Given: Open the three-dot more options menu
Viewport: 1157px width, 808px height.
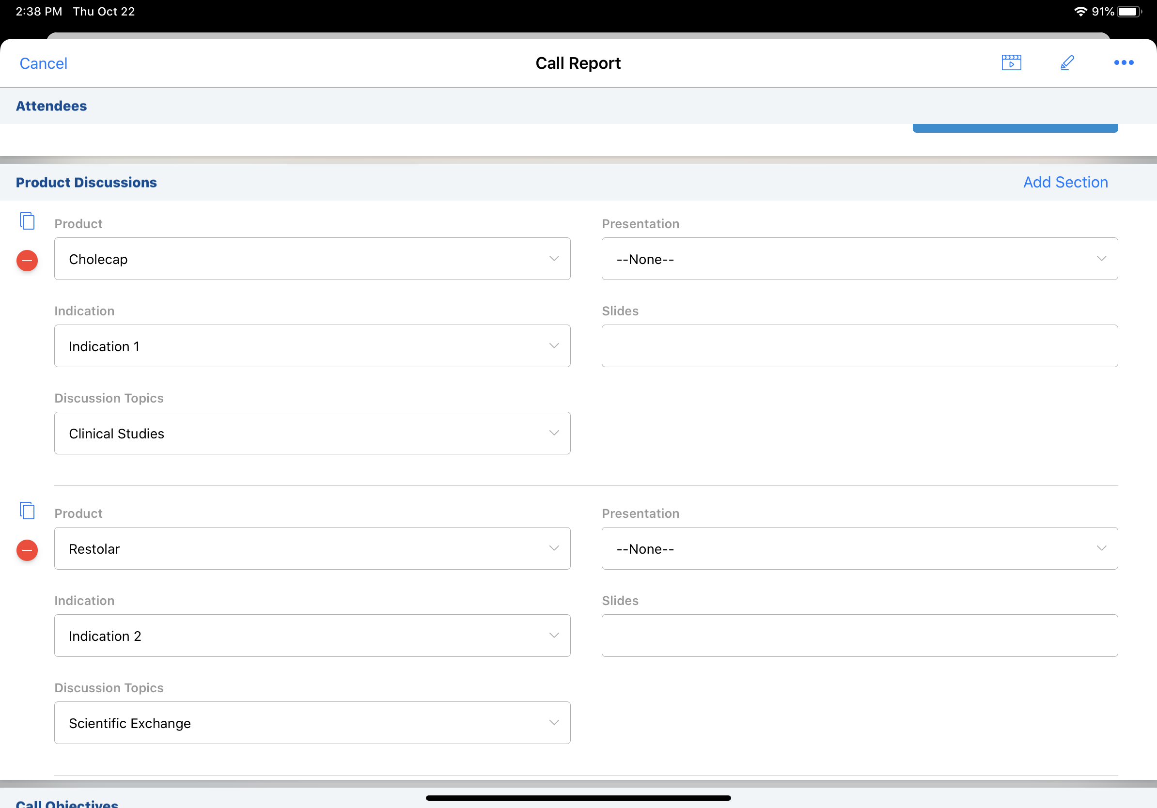Looking at the screenshot, I should point(1123,62).
